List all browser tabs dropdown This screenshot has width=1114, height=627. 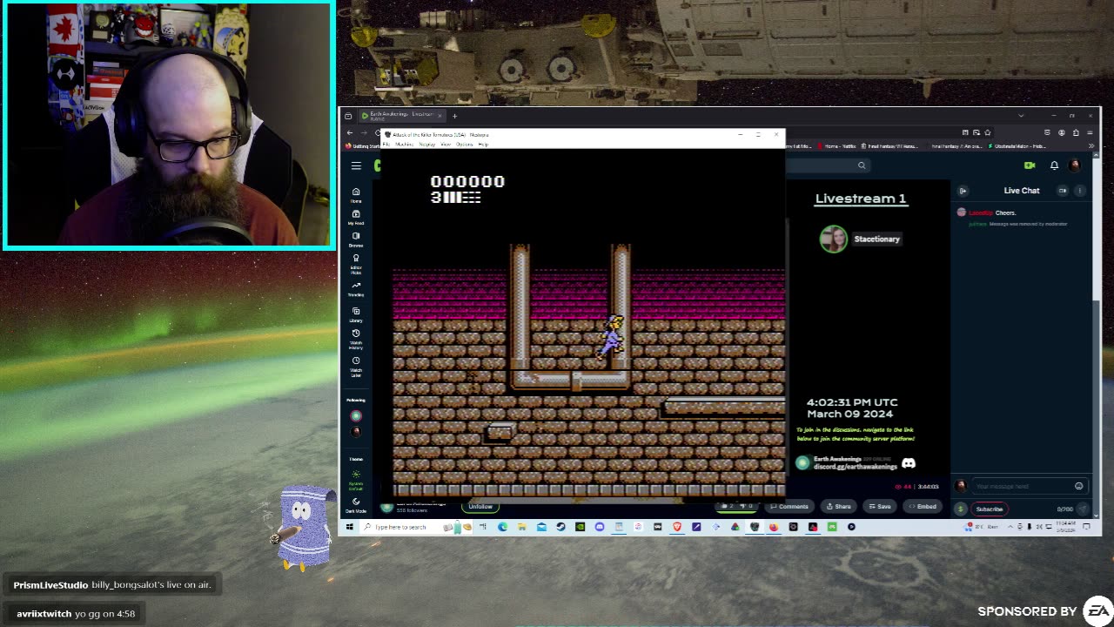click(1021, 115)
